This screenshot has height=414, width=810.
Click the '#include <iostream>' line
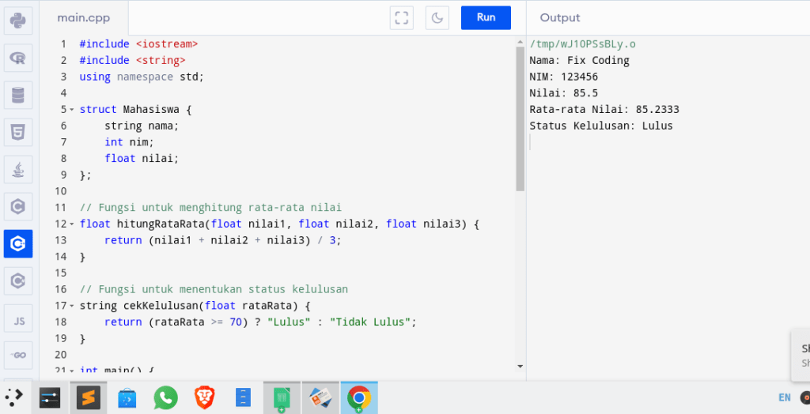138,44
